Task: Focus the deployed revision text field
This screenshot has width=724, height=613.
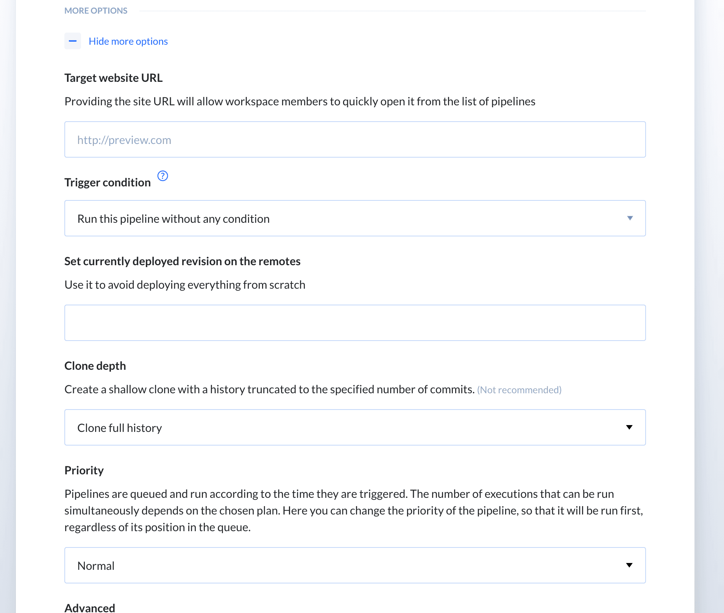Action: click(x=355, y=323)
